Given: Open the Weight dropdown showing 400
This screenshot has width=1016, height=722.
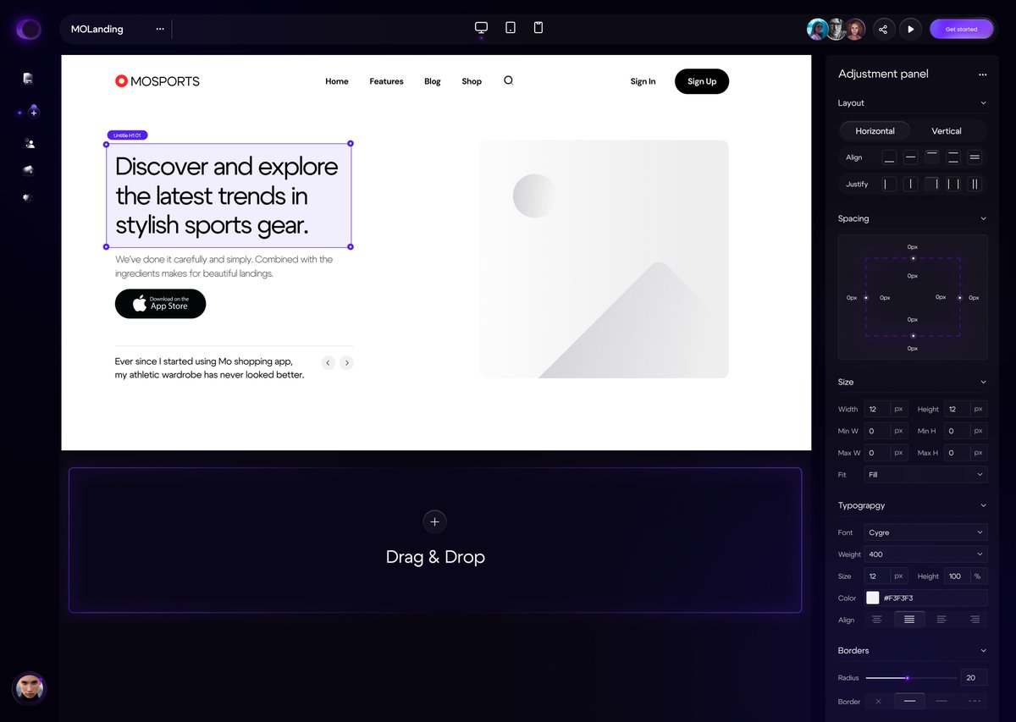Looking at the screenshot, I should point(925,554).
